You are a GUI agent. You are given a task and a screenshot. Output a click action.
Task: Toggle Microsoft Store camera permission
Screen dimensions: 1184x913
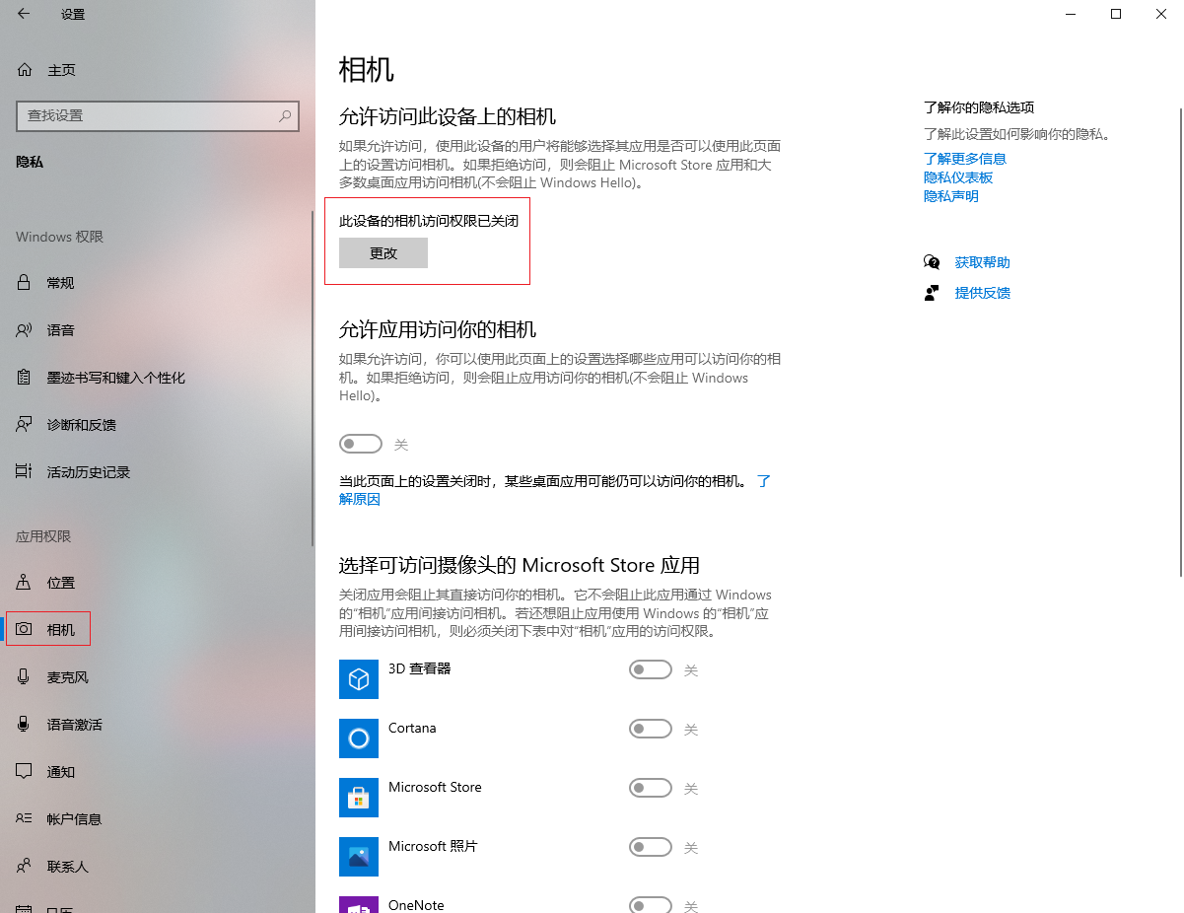click(650, 789)
